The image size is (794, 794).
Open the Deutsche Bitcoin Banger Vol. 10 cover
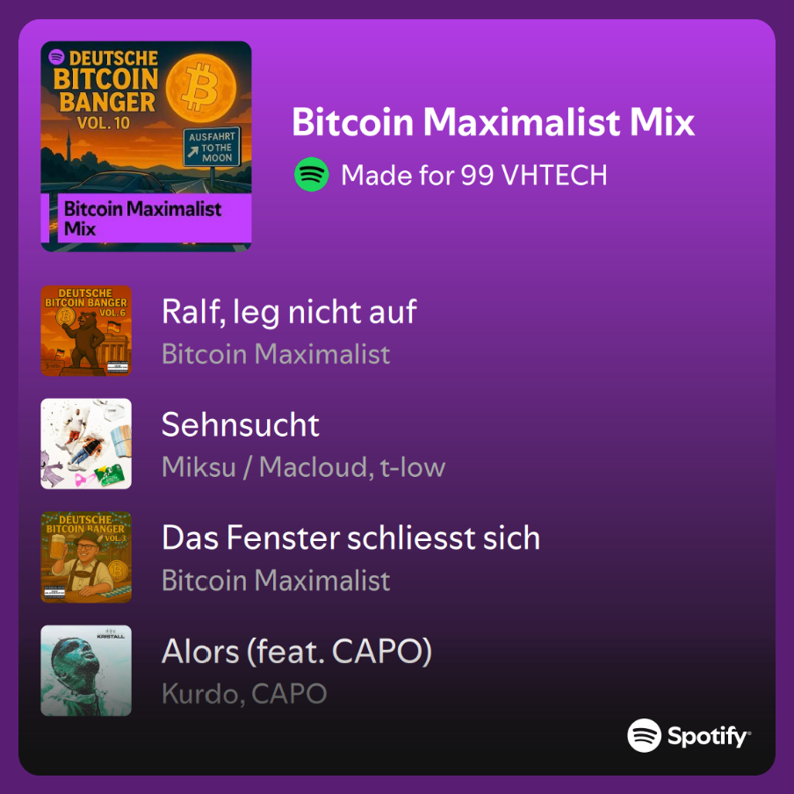146,147
